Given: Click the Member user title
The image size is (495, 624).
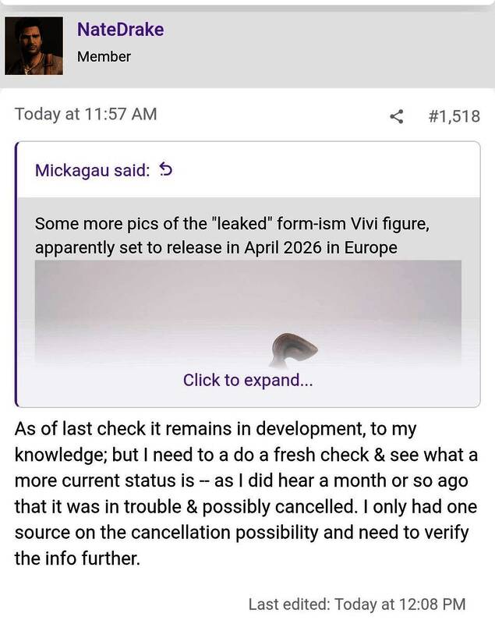Looking at the screenshot, I should [104, 56].
